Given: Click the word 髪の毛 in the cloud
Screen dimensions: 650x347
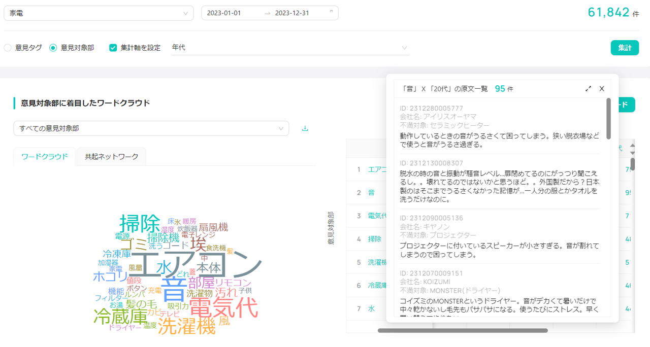Looking at the screenshot, I should [141, 304].
